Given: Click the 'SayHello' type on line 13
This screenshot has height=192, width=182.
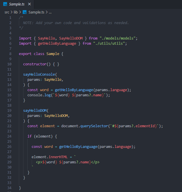Looking at the screenshot, I should pyautogui.click(x=53, y=80).
